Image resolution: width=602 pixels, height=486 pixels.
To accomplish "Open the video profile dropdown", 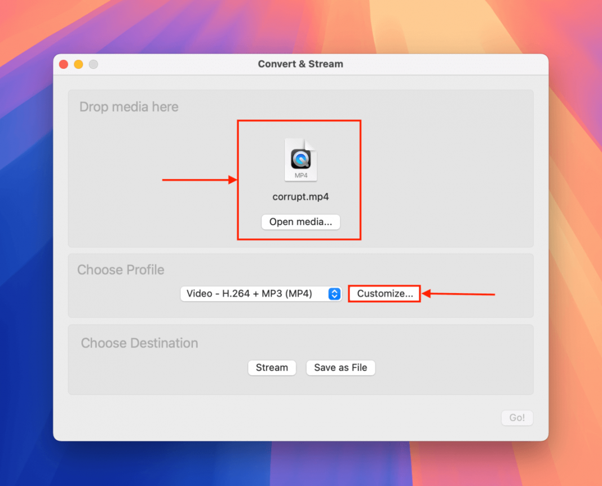I will tap(260, 293).
